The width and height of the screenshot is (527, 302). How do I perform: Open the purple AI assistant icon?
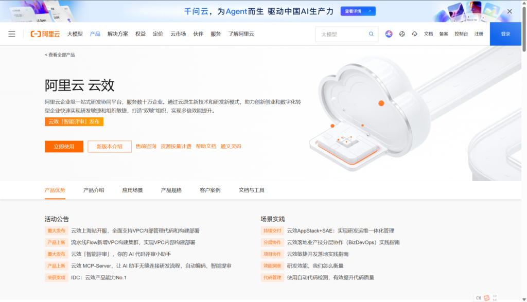pos(389,34)
